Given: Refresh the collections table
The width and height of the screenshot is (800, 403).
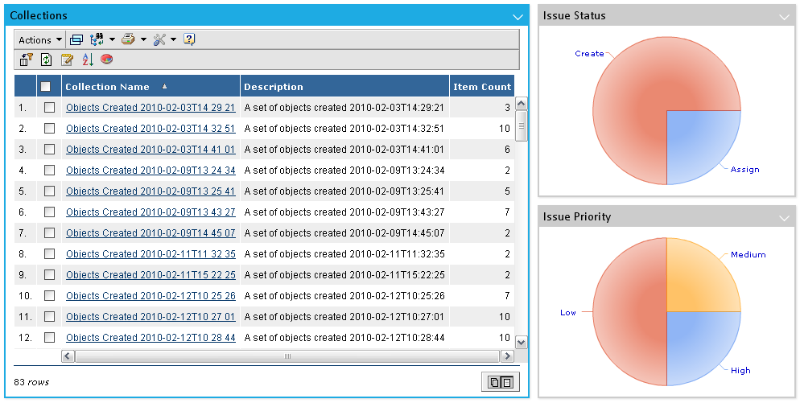Looking at the screenshot, I should pyautogui.click(x=47, y=60).
